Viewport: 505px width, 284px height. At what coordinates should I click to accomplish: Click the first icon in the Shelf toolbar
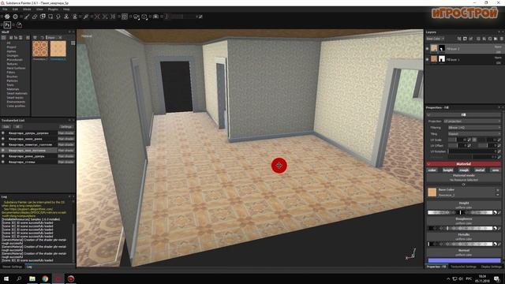pyautogui.click(x=3, y=38)
